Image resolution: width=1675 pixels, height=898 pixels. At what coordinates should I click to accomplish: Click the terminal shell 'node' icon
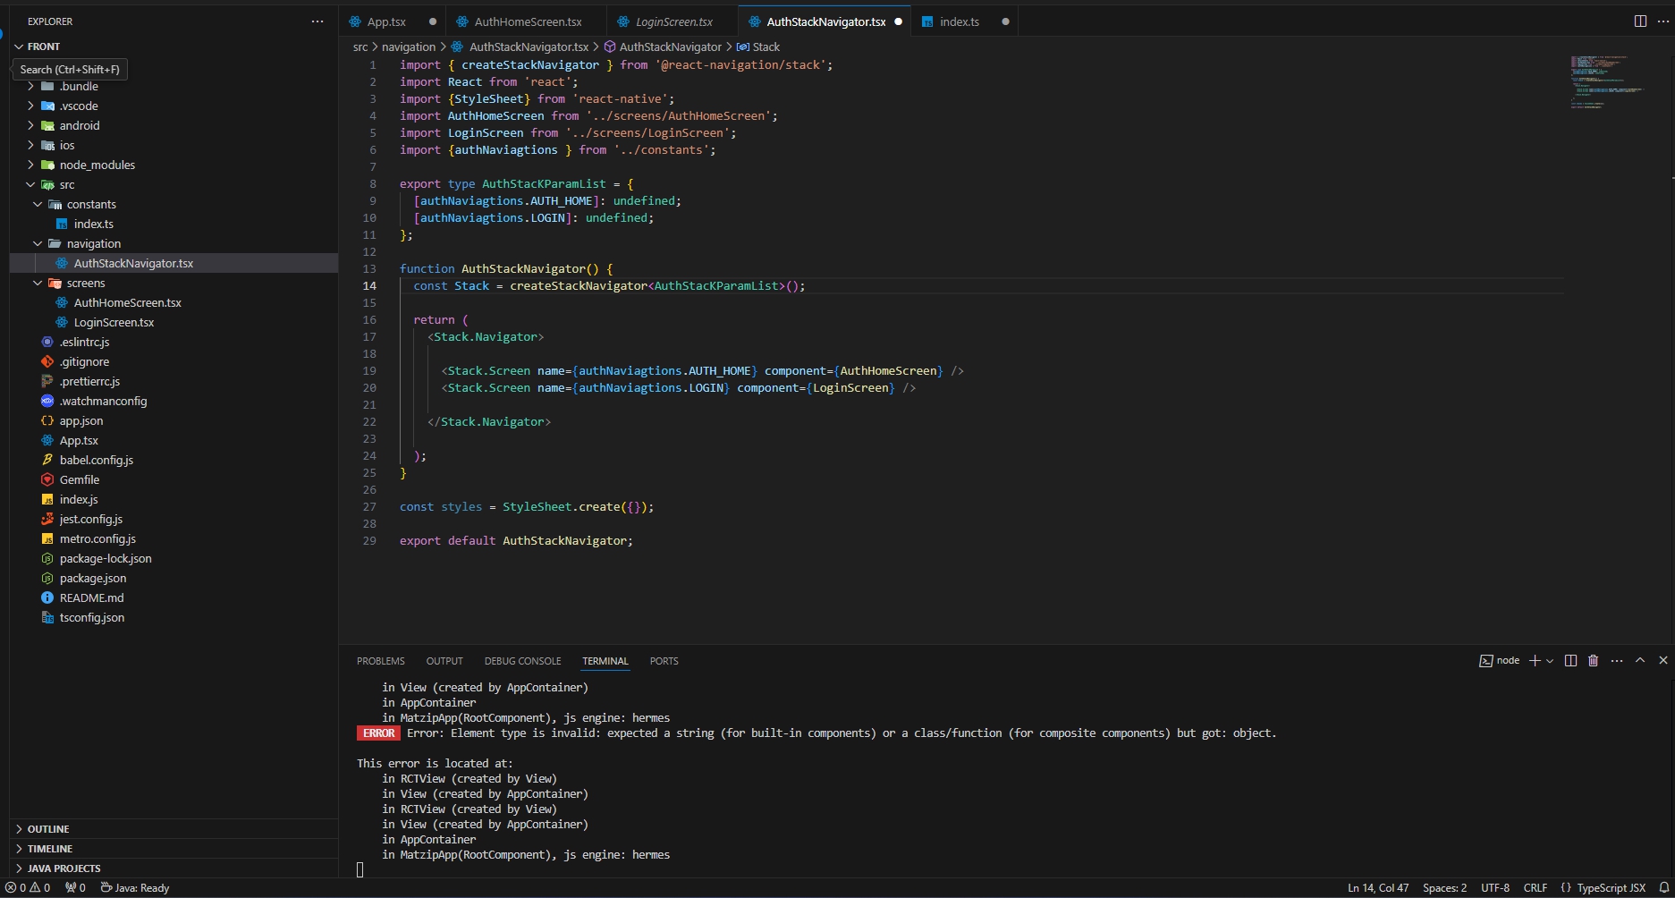(1485, 661)
